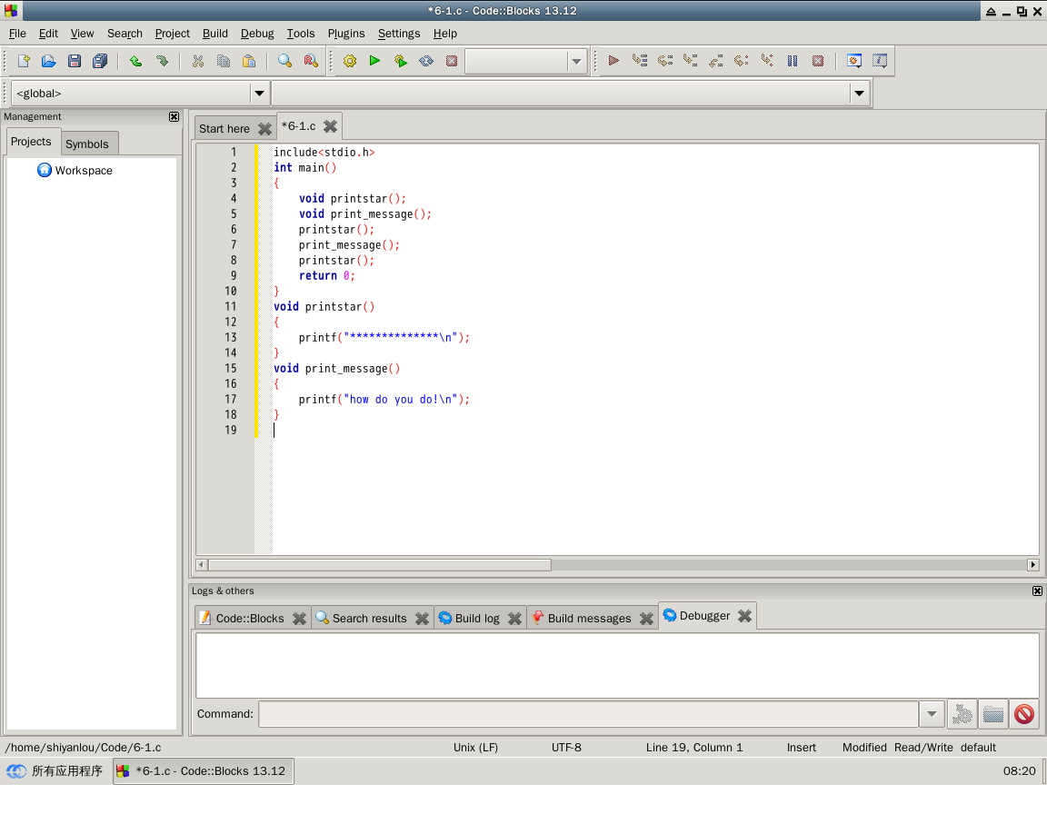The width and height of the screenshot is (1047, 814).
Task: Click the Run to cursor debug icon
Action: [640, 61]
